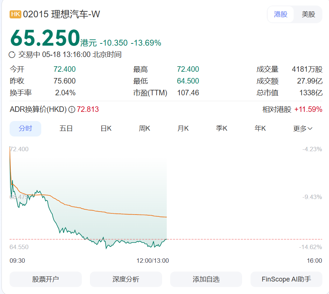This screenshot has height=294, width=329.
Task: Expand the 更多 chart period dropdown
Action: pyautogui.click(x=303, y=128)
